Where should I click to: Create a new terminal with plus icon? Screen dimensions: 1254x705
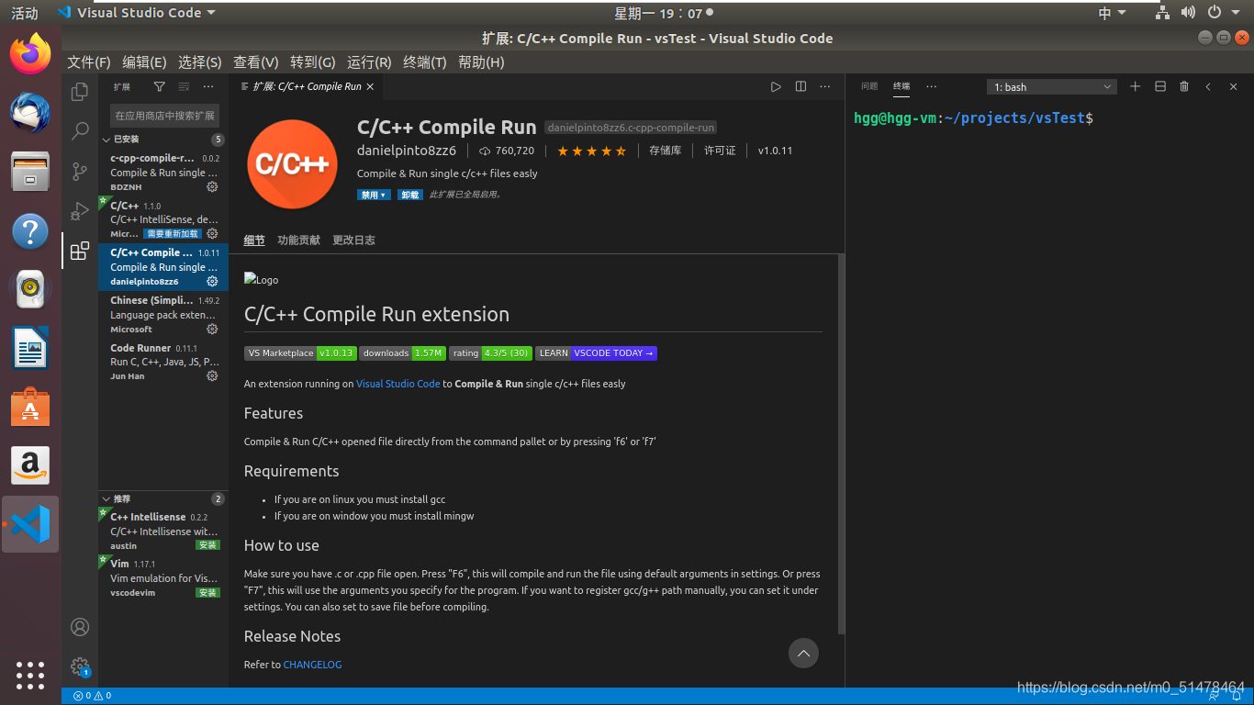click(x=1135, y=86)
